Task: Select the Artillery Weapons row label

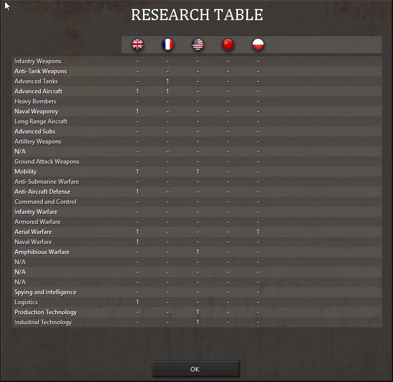Action: coord(38,142)
